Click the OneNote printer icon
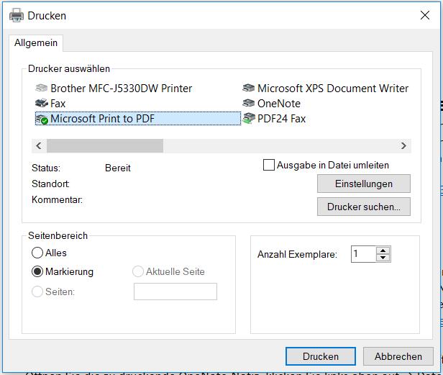This screenshot has height=375, width=443. pos(249,103)
